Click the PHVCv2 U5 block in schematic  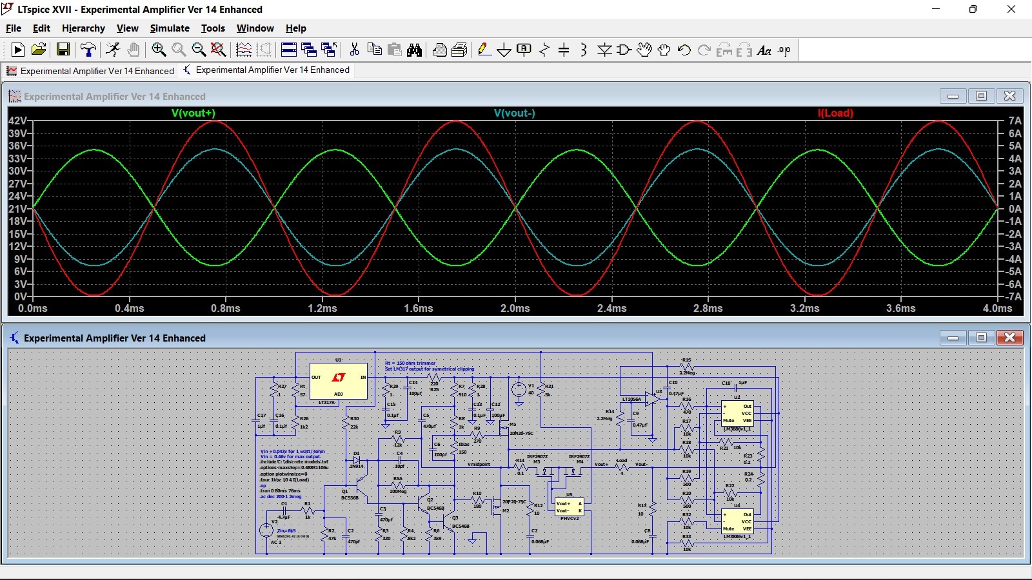coord(570,507)
